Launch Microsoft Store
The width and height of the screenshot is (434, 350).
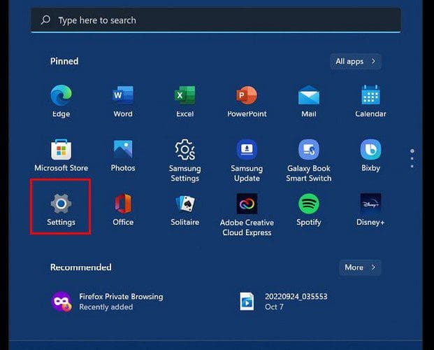[x=62, y=155]
